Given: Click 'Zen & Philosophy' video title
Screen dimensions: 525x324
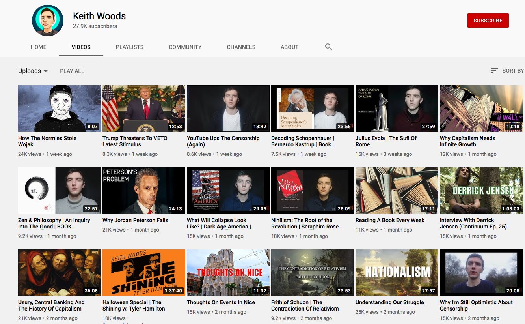Looking at the screenshot, I should (x=54, y=223).
